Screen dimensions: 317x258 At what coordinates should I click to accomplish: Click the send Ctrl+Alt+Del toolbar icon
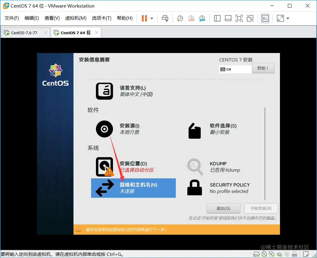pos(165,18)
